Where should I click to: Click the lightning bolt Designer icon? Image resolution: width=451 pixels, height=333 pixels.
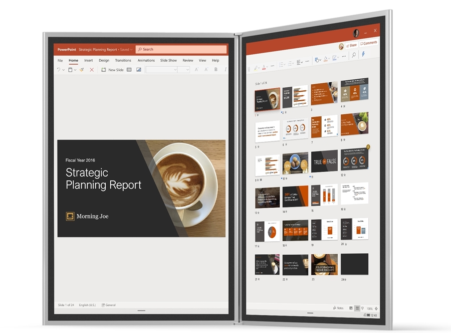(363, 54)
